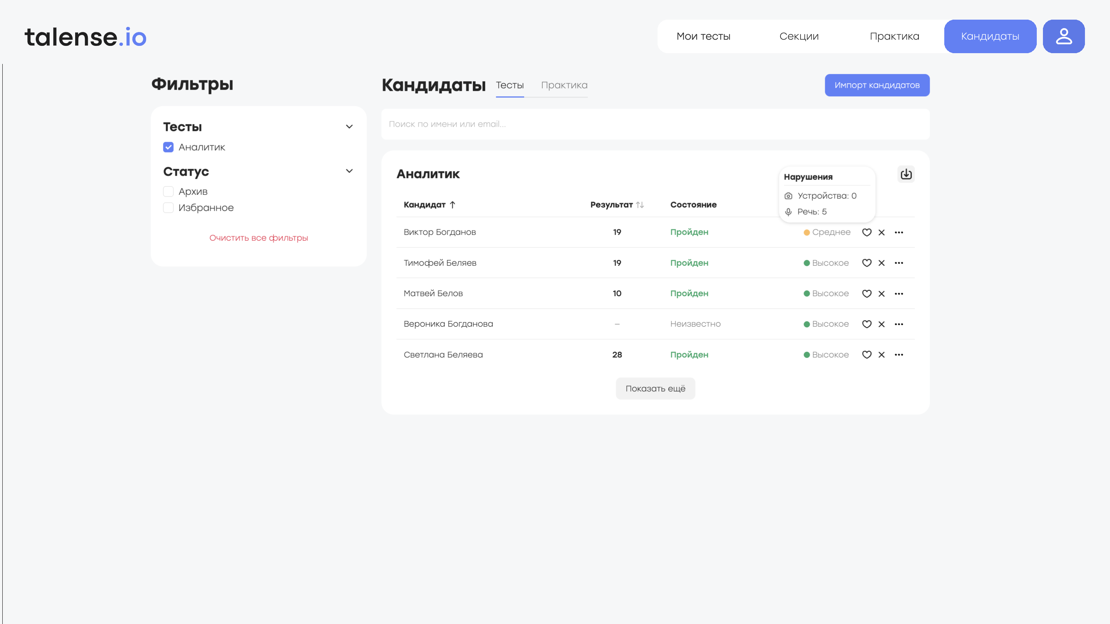Switch to the Тесты tab
The height and width of the screenshot is (624, 1110).
coord(509,85)
